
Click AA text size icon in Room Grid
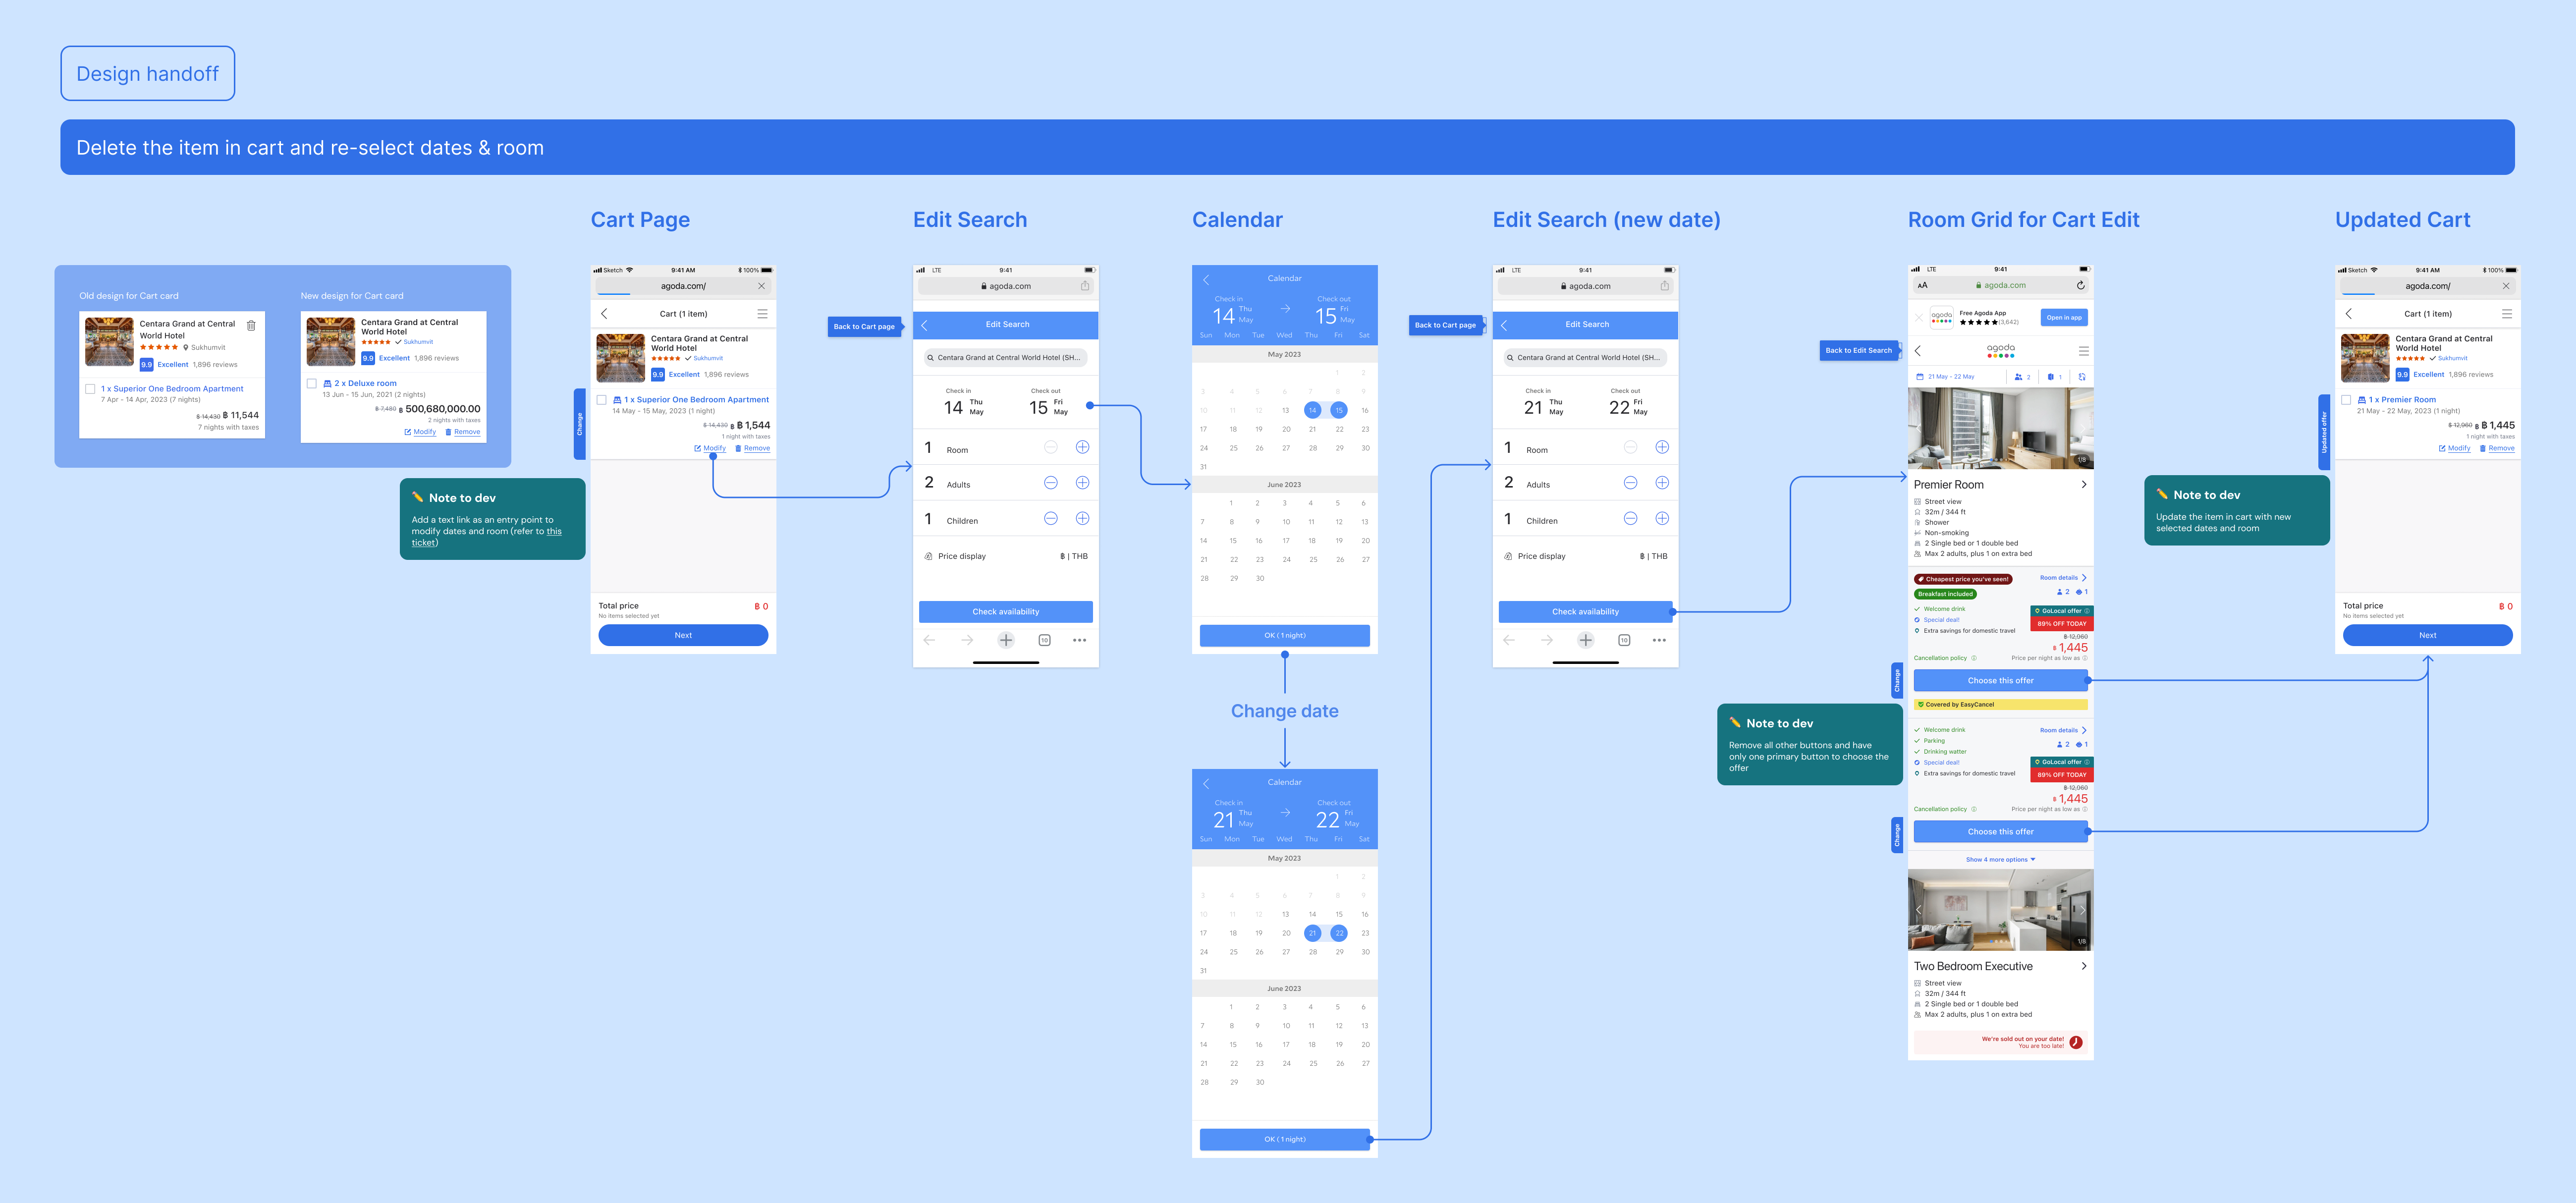[1922, 285]
